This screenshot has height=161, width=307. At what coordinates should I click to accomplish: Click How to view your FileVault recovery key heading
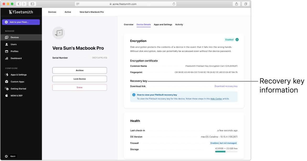pyautogui.click(x=157, y=95)
